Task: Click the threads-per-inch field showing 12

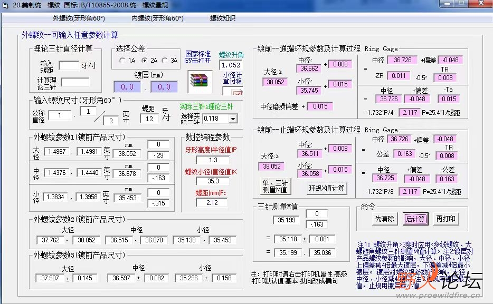Action: tap(149, 119)
